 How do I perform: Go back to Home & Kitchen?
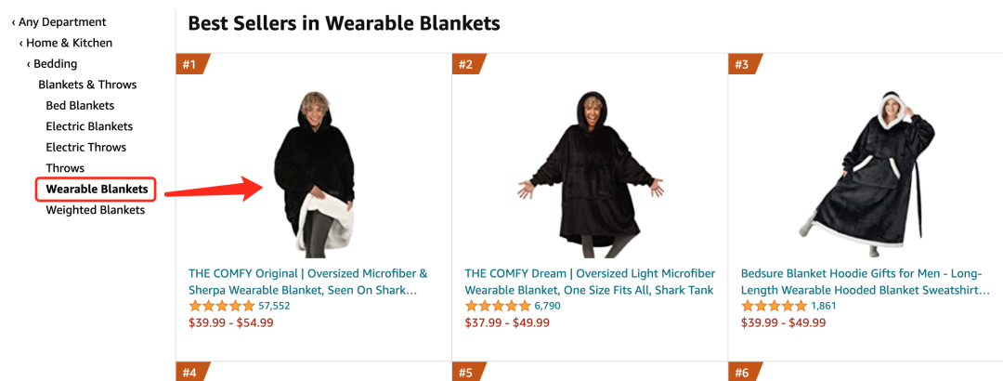click(x=69, y=43)
